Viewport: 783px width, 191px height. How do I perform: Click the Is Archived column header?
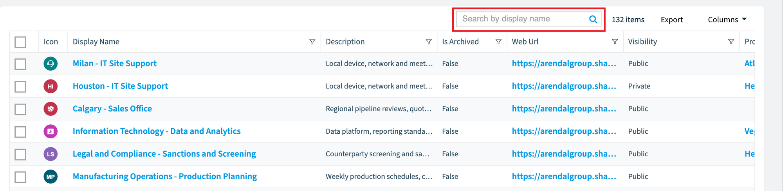(x=460, y=42)
